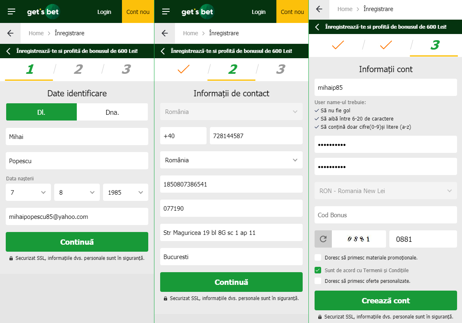Uncheck 'Sunt de acord cu Termenii și Condițiile'

point(318,270)
